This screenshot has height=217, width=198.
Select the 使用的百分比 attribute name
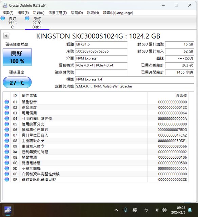(x=33, y=124)
